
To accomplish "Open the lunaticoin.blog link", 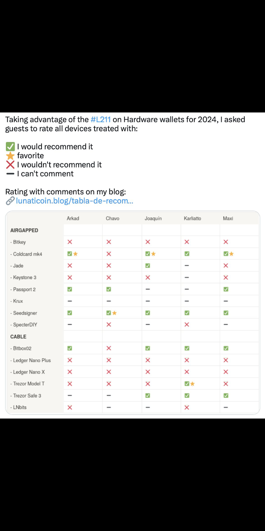I will (x=75, y=201).
